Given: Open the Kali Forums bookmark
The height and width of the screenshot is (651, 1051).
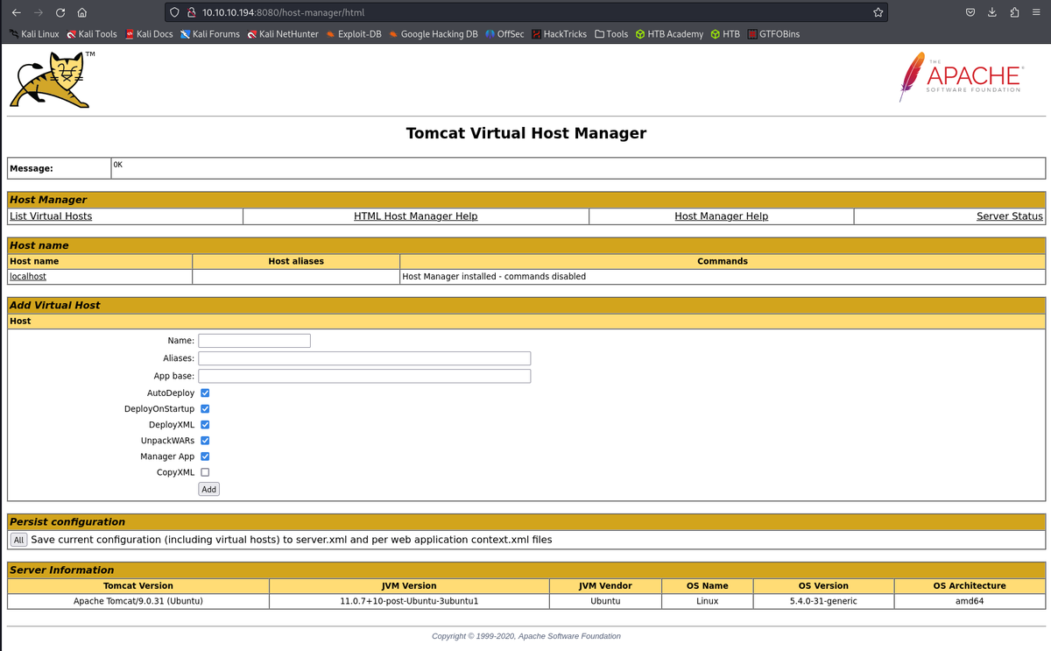Looking at the screenshot, I should pyautogui.click(x=210, y=34).
